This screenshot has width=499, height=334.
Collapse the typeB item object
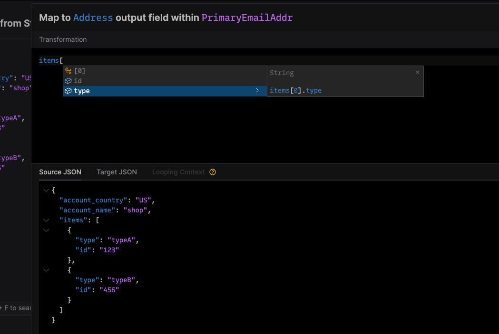pyautogui.click(x=46, y=270)
